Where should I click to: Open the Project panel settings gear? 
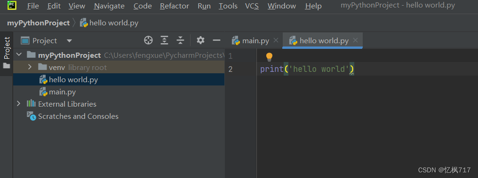click(x=200, y=40)
